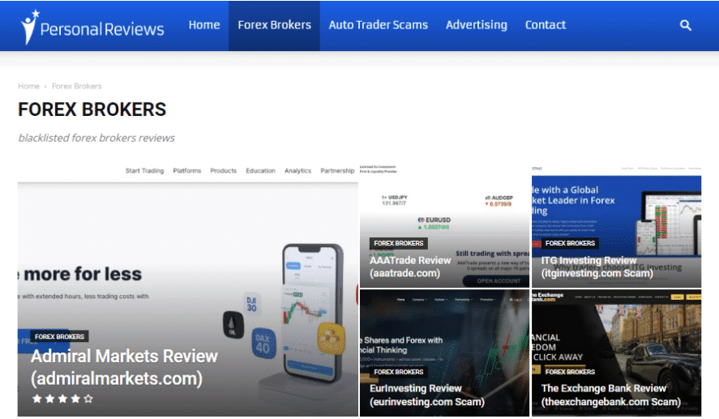
Task: Open Auto Trader Scams menu
Action: pos(378,25)
